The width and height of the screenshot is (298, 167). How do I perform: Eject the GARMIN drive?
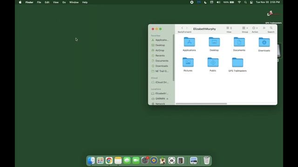[x=167, y=99]
